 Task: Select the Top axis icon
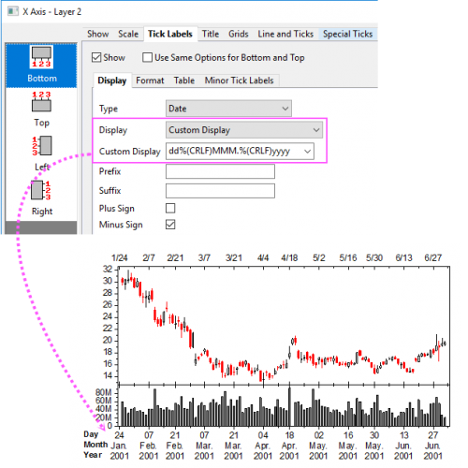coord(41,109)
